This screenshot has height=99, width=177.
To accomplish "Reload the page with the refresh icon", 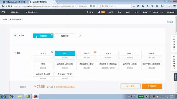I will 98,6.
